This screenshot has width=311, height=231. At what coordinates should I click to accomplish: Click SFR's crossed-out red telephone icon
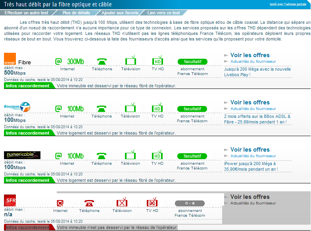[89, 203]
